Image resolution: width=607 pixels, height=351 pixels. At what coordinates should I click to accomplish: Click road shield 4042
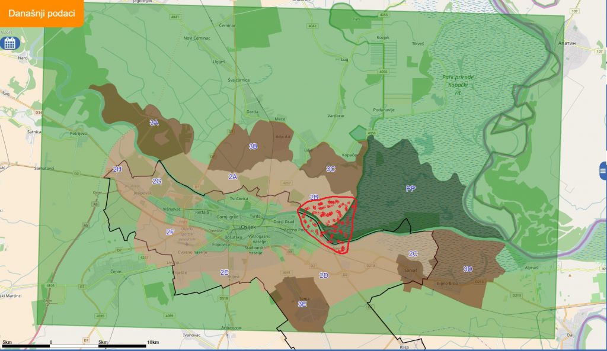coord(312,26)
